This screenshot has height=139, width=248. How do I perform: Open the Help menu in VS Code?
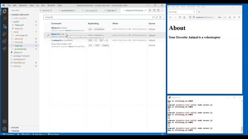coord(59,5)
